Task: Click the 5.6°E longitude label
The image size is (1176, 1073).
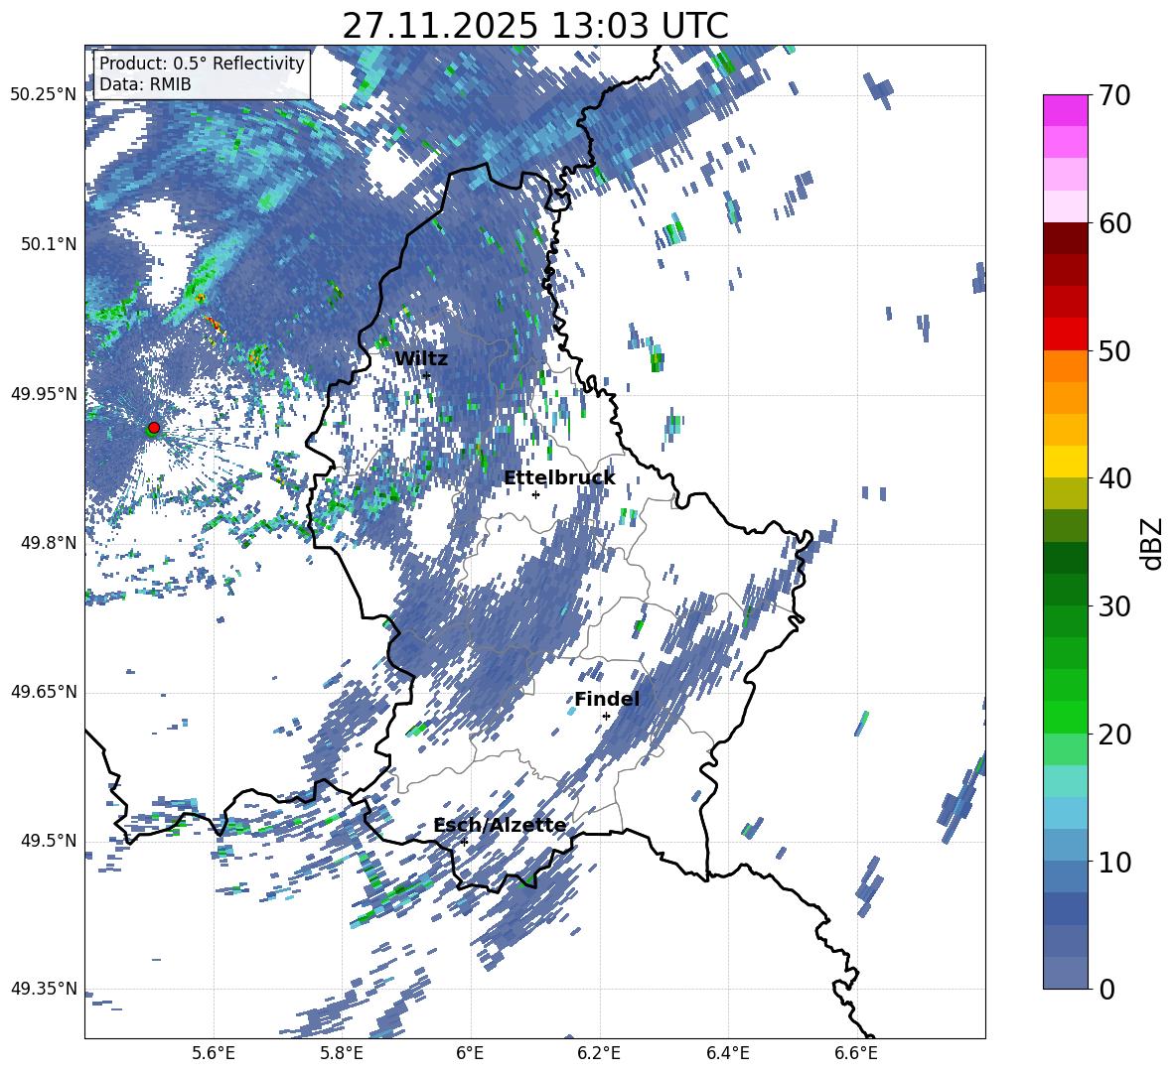Action: pos(213,1054)
